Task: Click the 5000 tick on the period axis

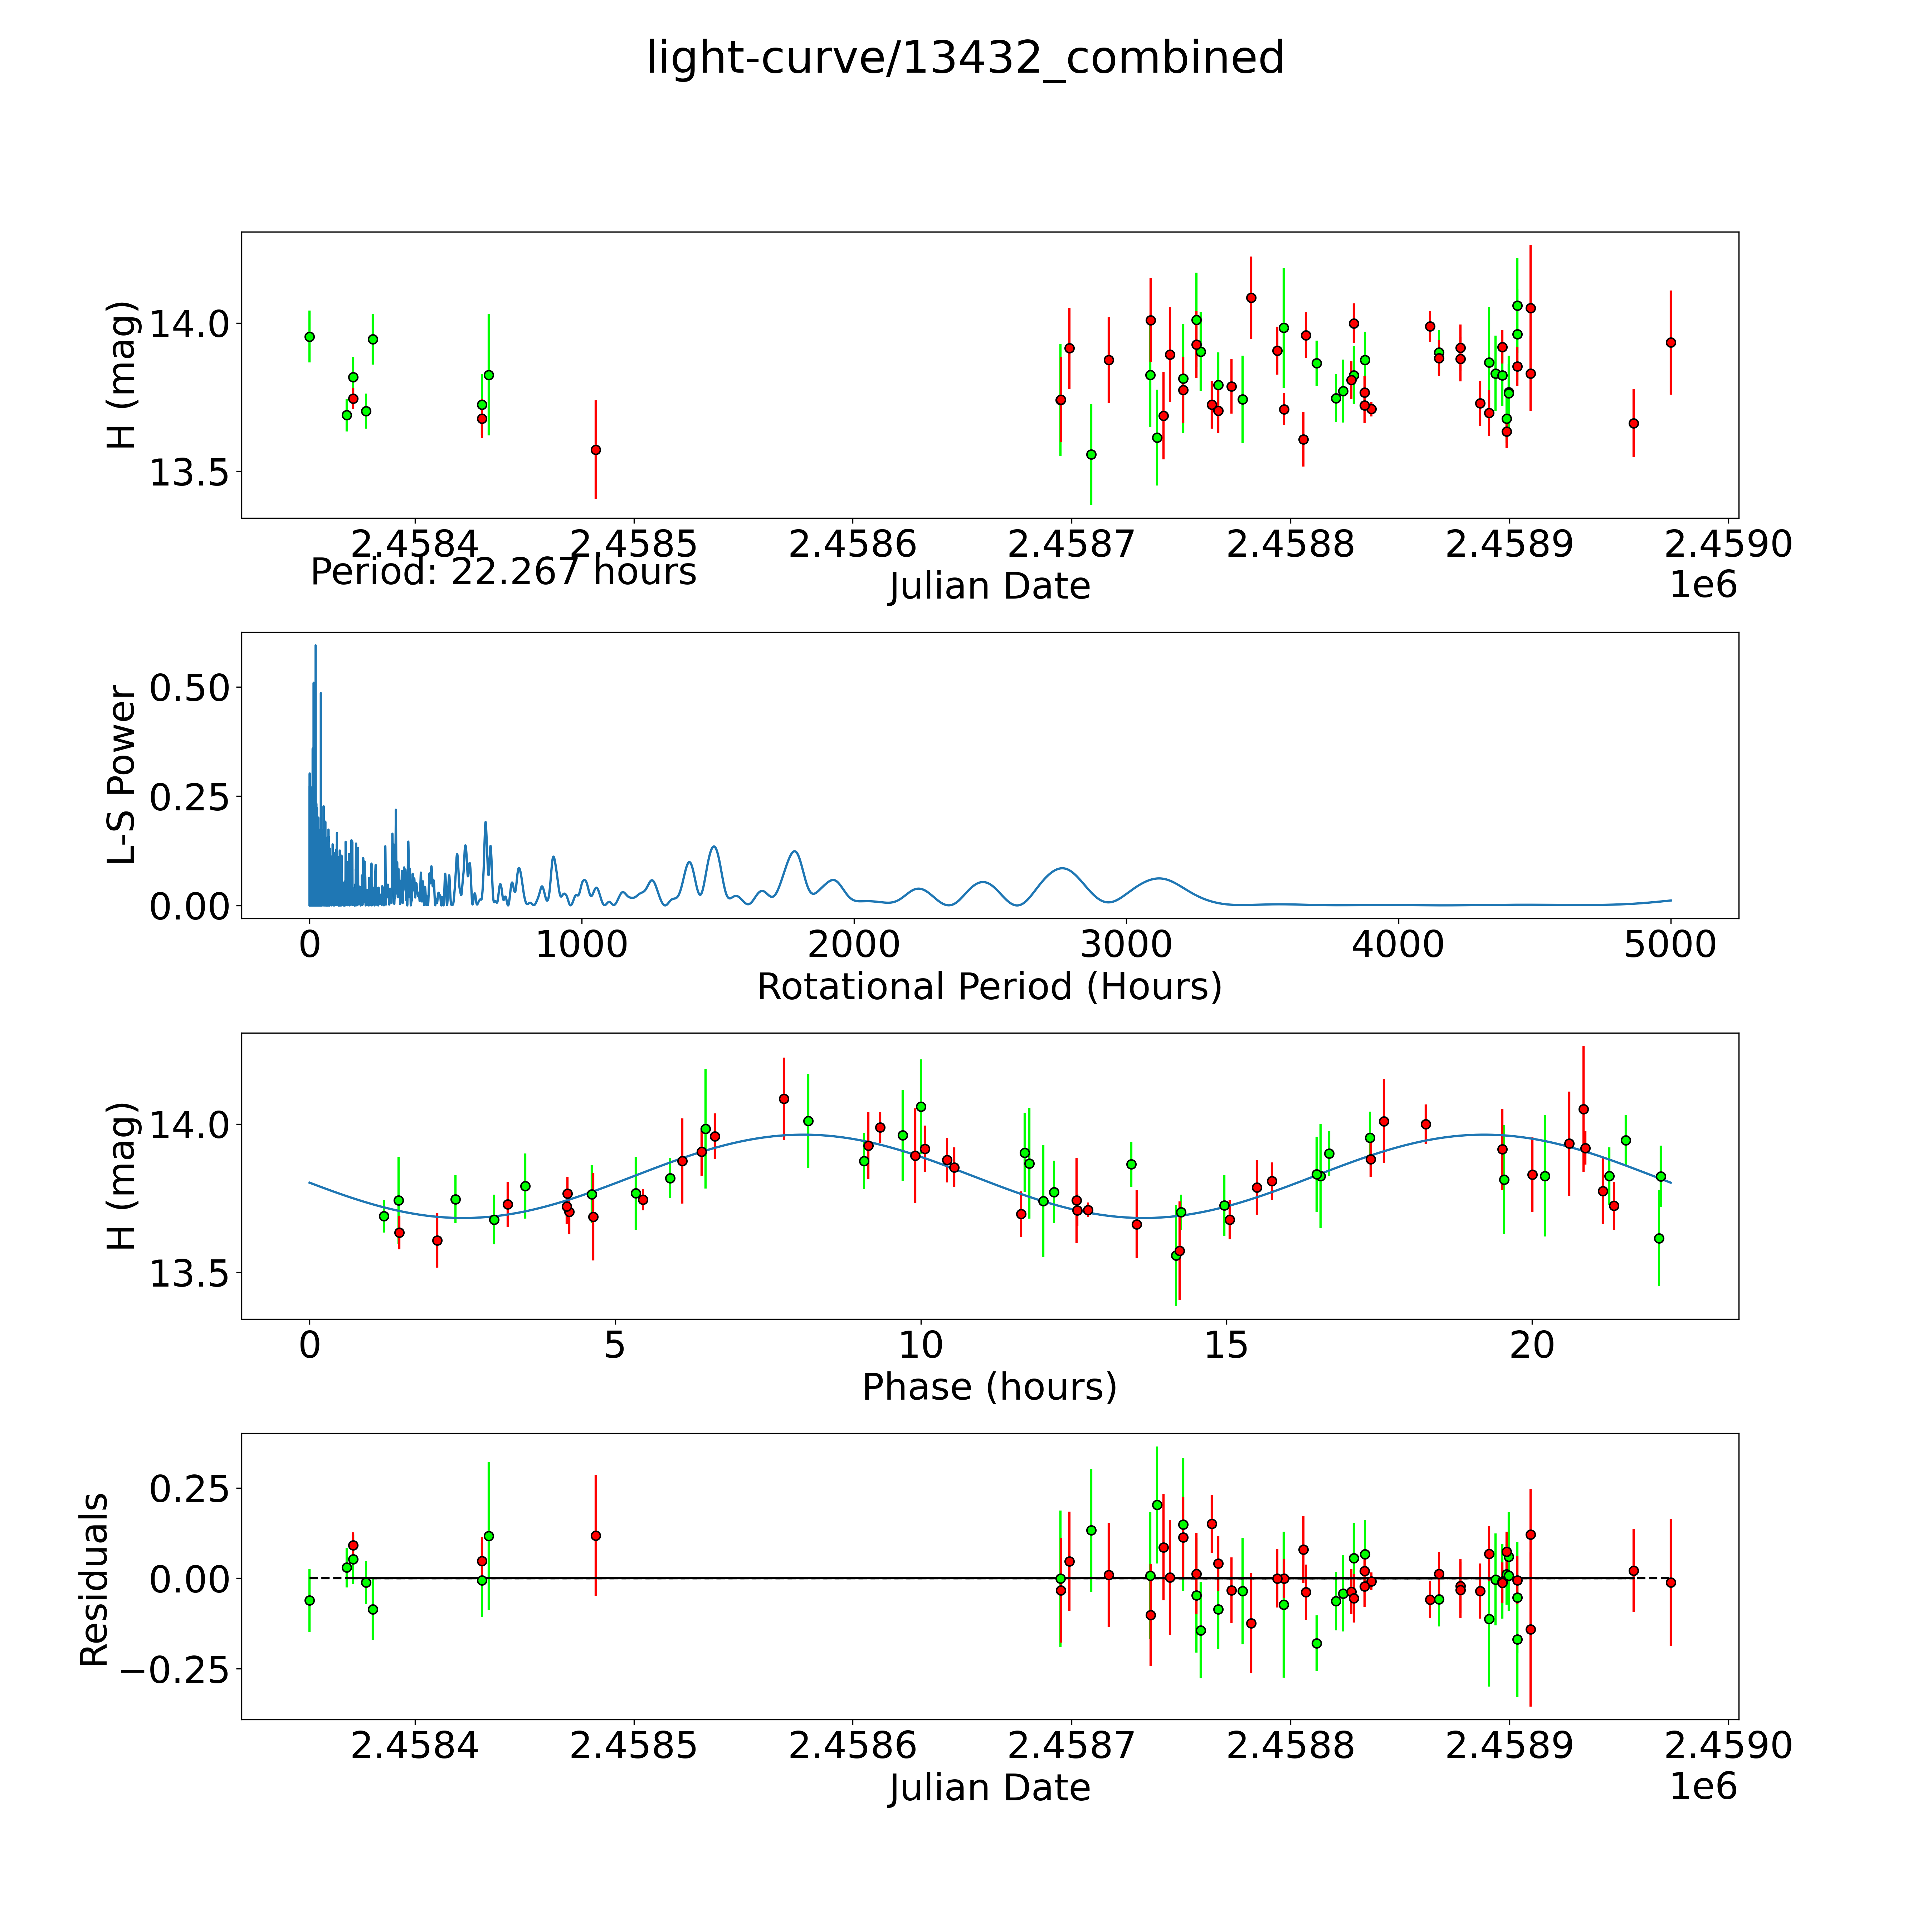Action: point(1670,945)
